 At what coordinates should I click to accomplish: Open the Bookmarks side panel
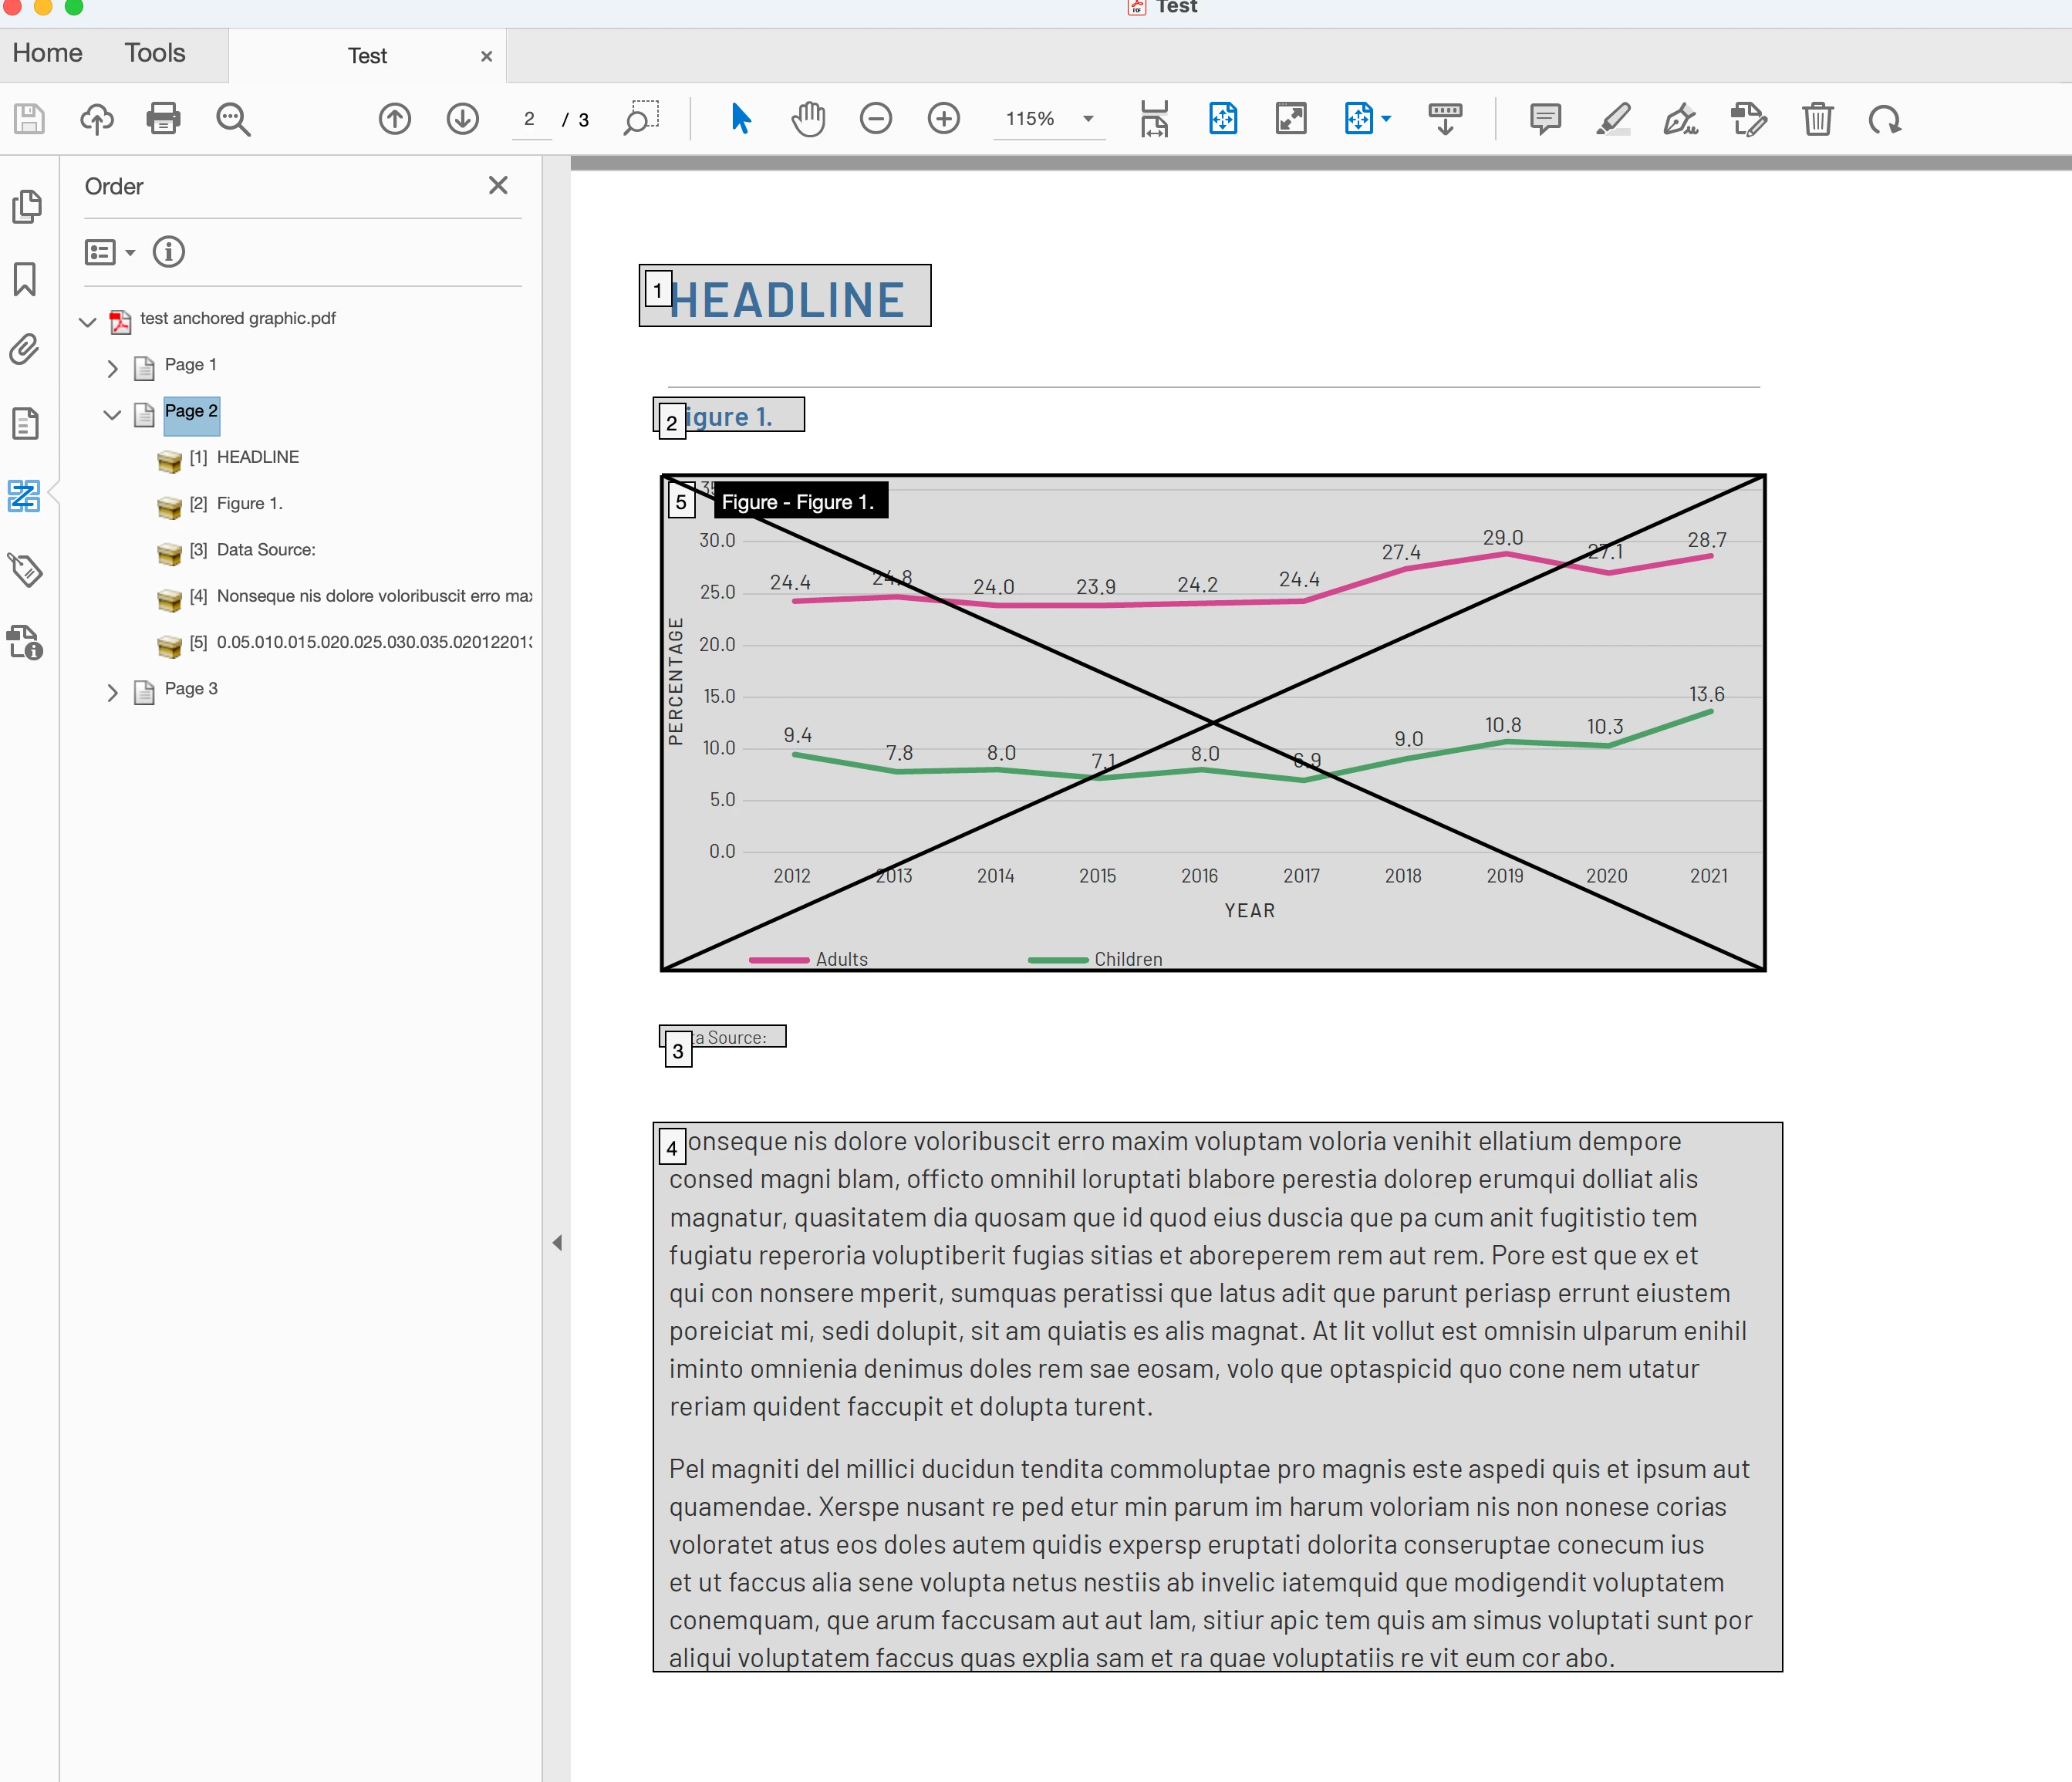[25, 279]
